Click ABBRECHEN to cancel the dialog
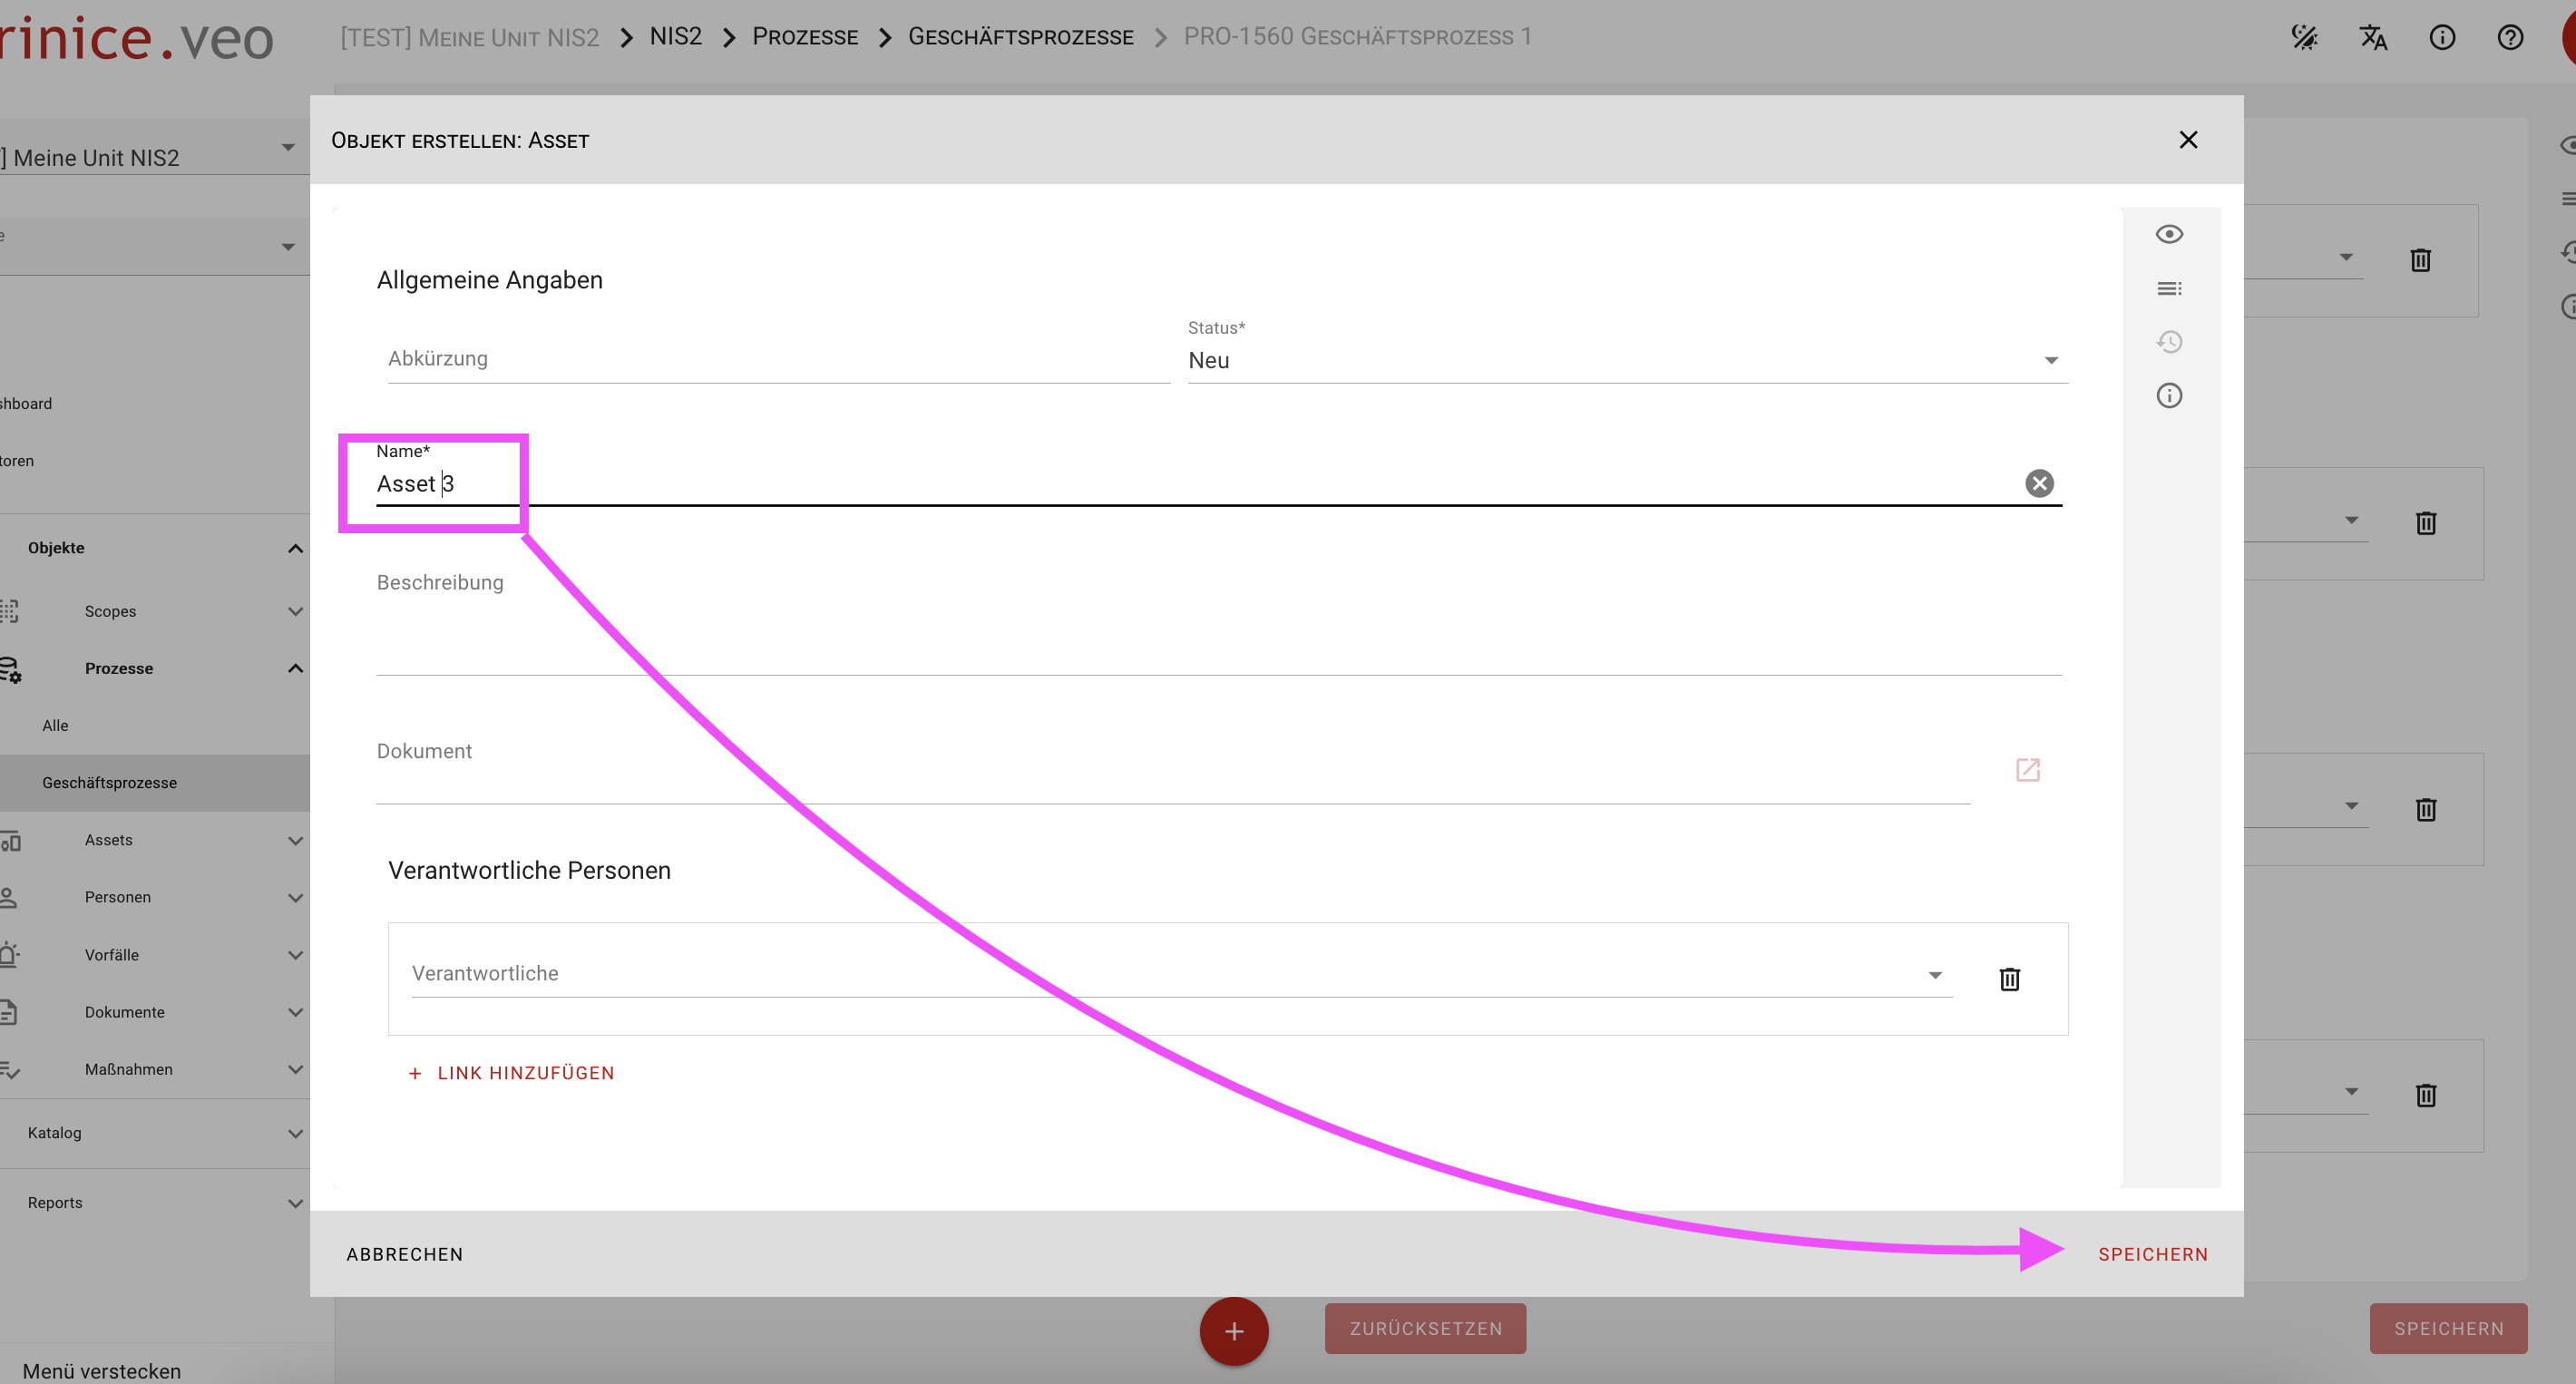 click(405, 1254)
